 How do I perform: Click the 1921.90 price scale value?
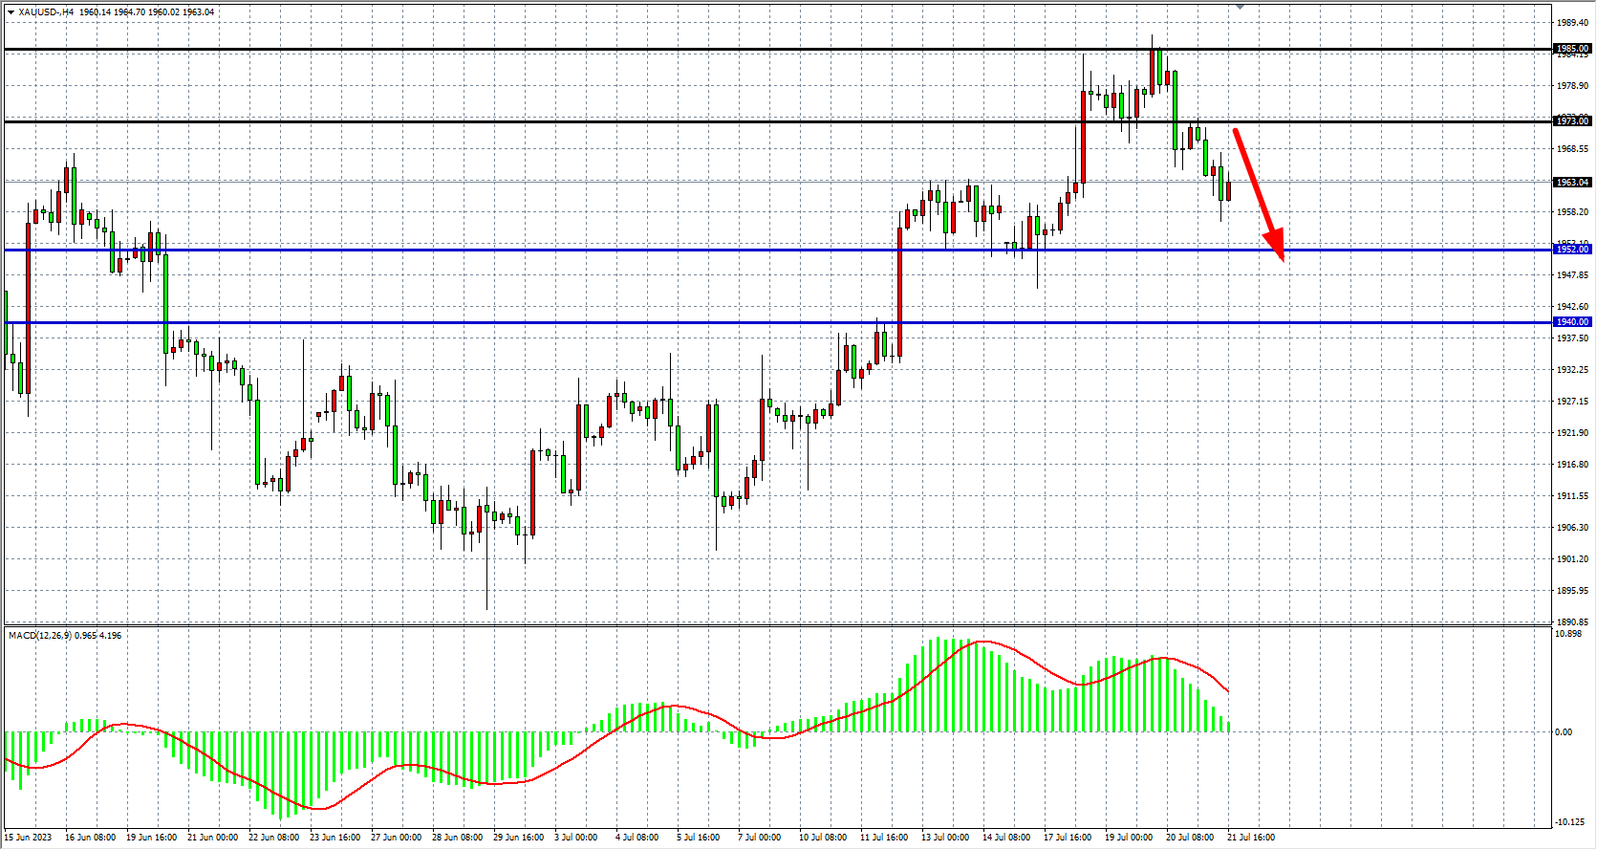1572,433
